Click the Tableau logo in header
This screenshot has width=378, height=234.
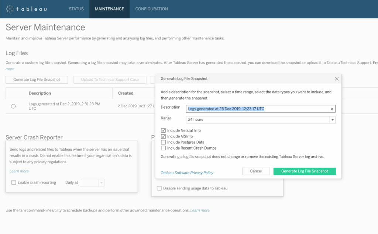click(26, 9)
